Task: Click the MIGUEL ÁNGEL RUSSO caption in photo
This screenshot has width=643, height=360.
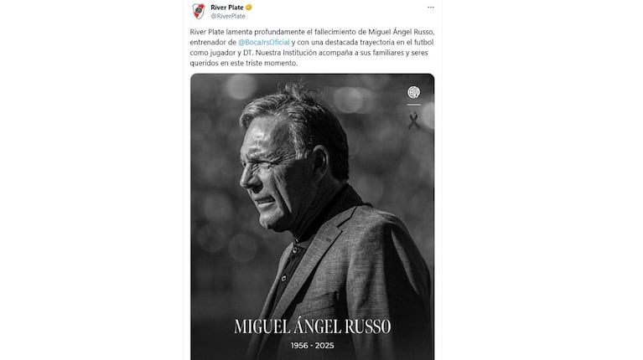Action: coord(313,327)
